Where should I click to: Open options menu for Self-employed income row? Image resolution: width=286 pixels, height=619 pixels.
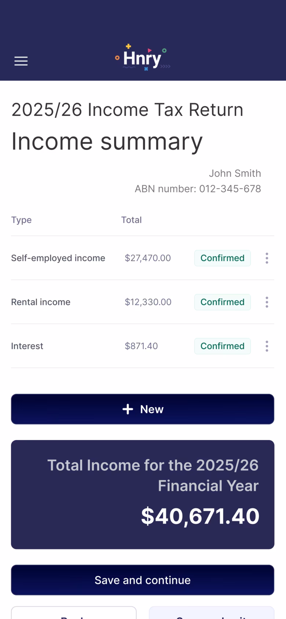click(x=267, y=258)
